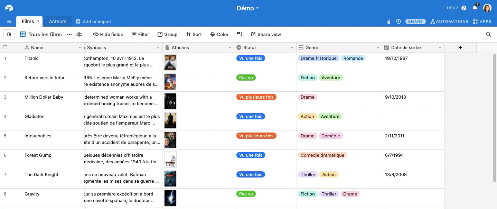The width and height of the screenshot is (497, 209).
Task: Switch to the Acteurs table tab
Action: [58, 21]
